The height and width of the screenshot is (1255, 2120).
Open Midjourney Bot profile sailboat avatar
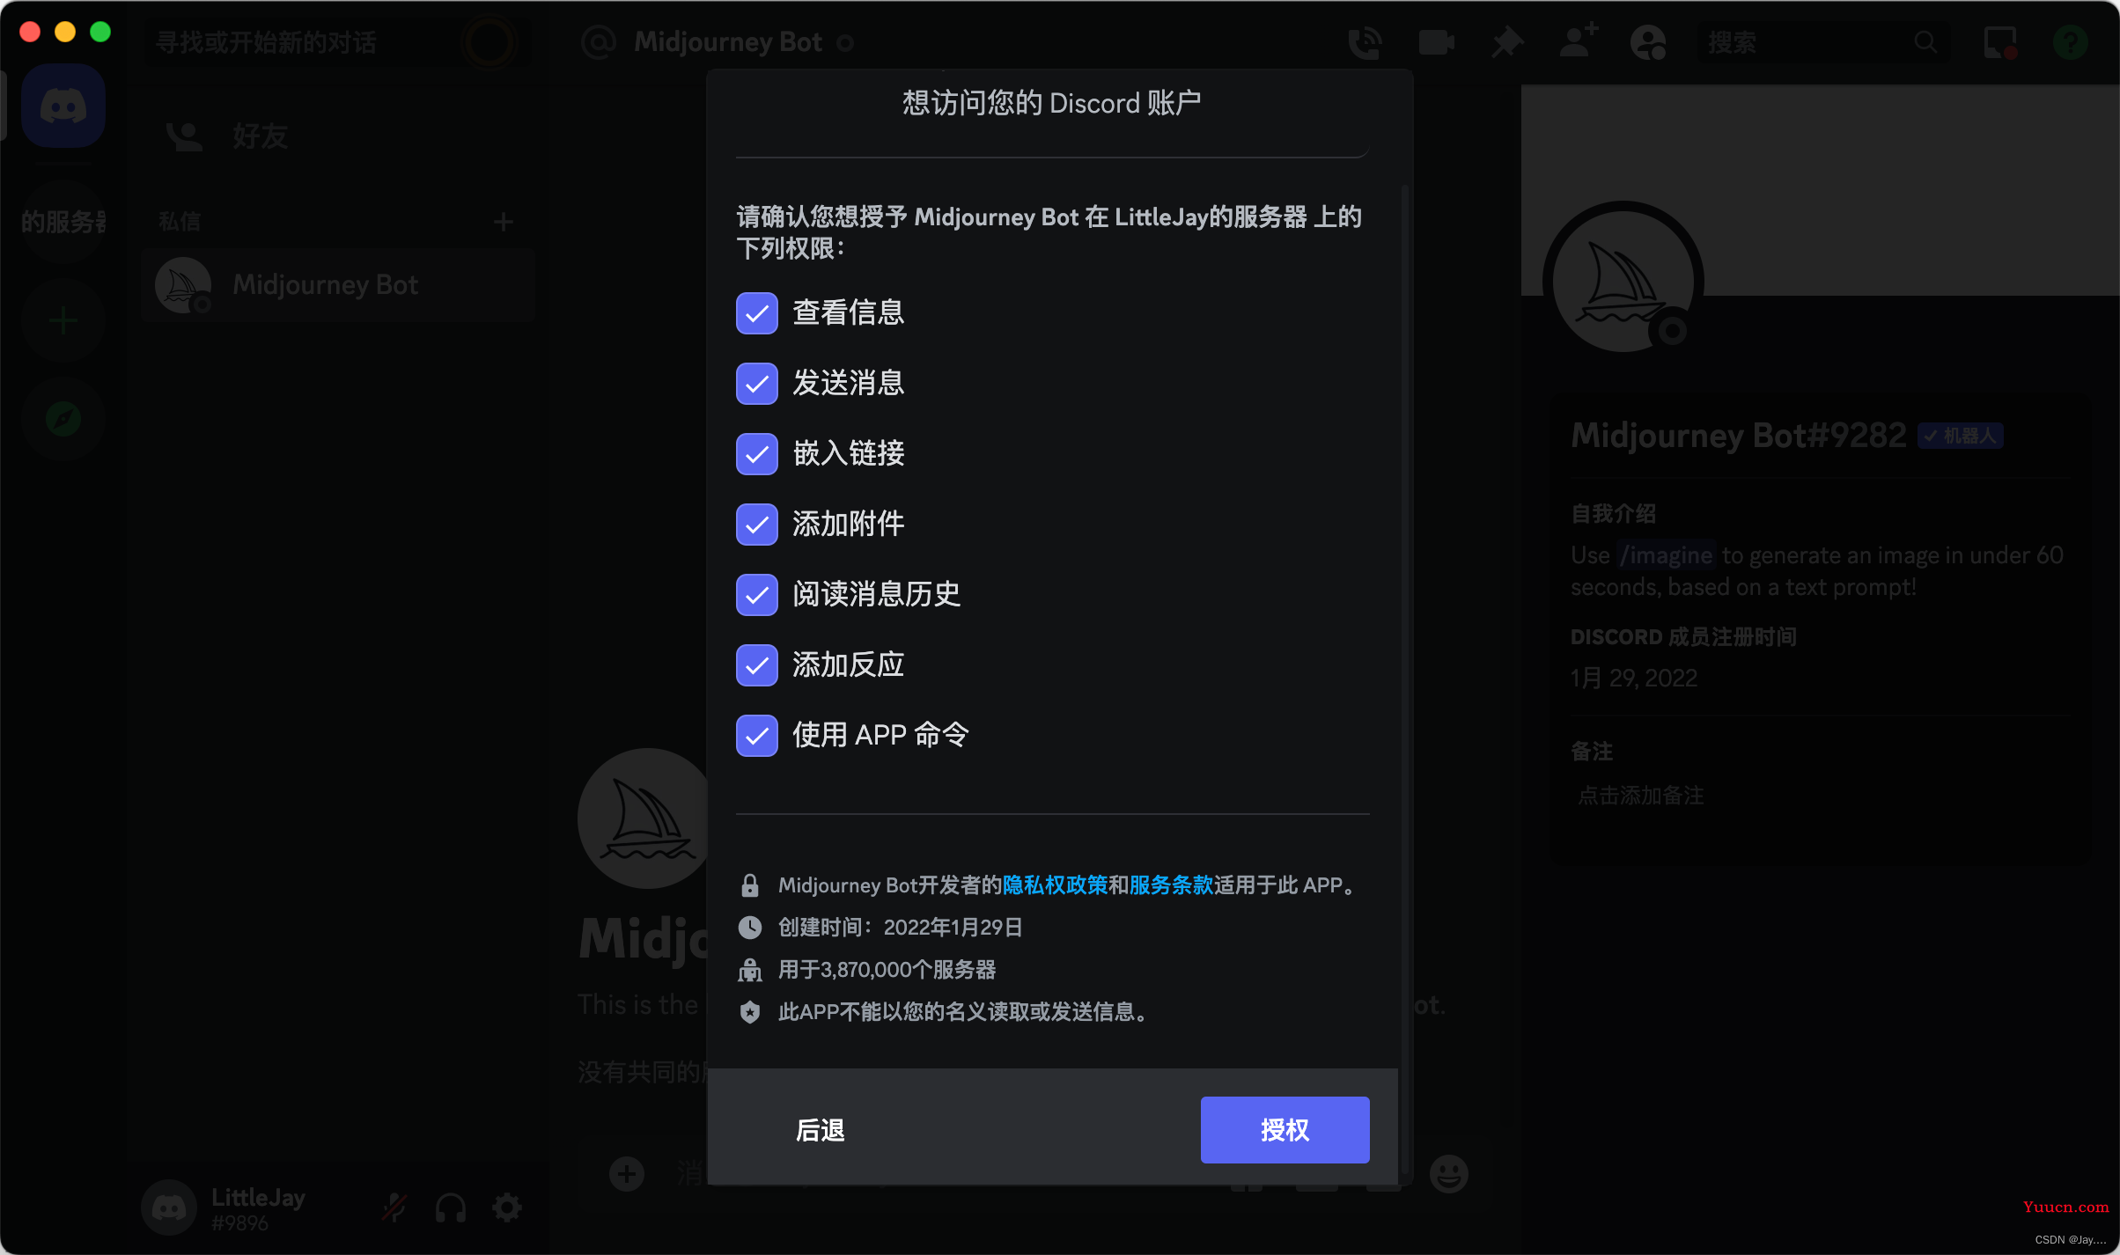point(1624,282)
